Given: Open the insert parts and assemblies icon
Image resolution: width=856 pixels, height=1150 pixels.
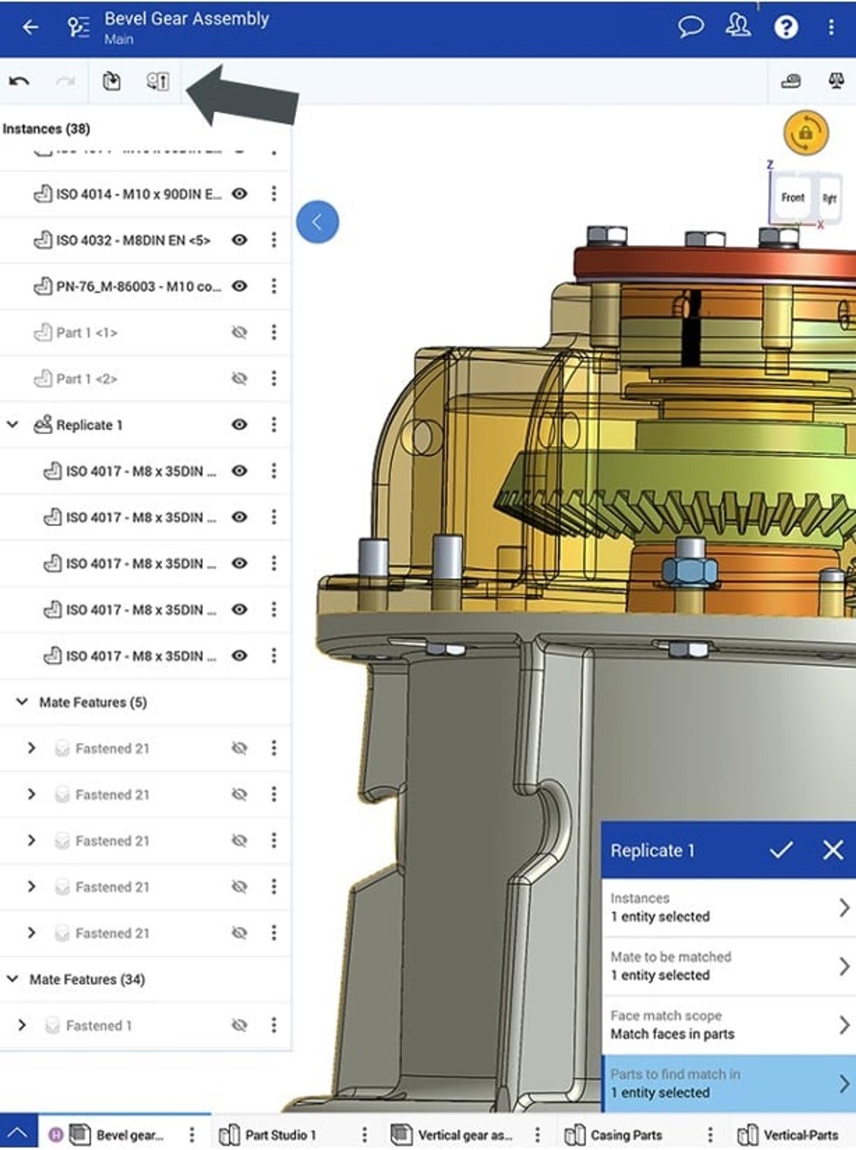Looking at the screenshot, I should coord(111,81).
